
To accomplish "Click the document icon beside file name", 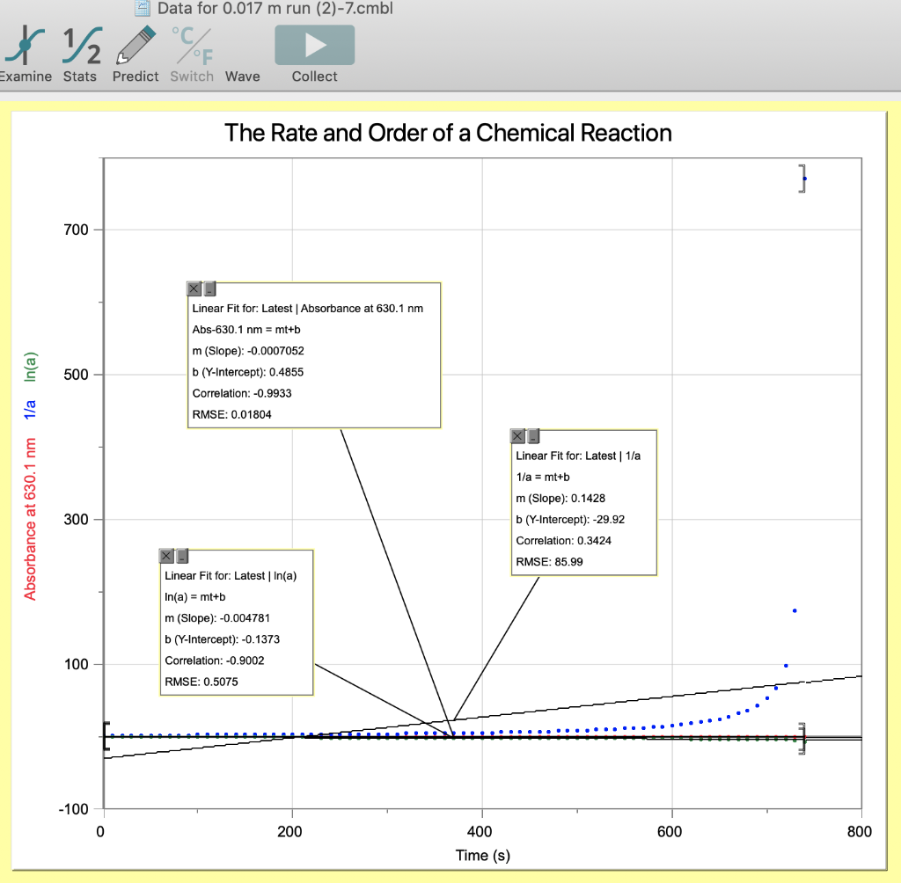I will (142, 8).
